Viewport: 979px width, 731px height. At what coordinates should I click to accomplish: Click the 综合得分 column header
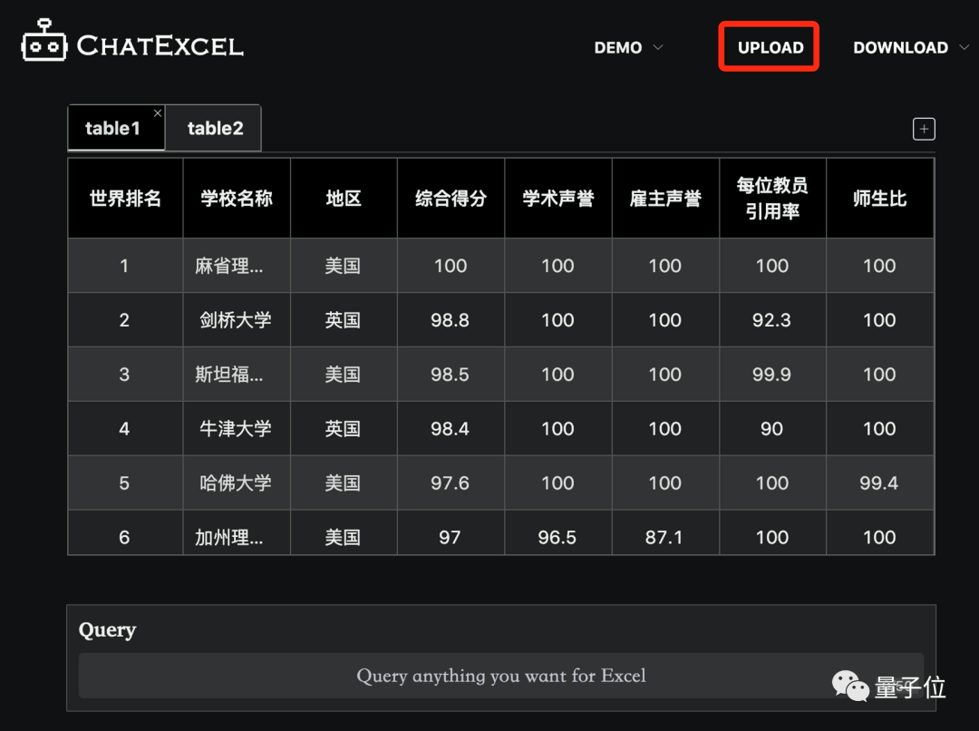tap(450, 198)
